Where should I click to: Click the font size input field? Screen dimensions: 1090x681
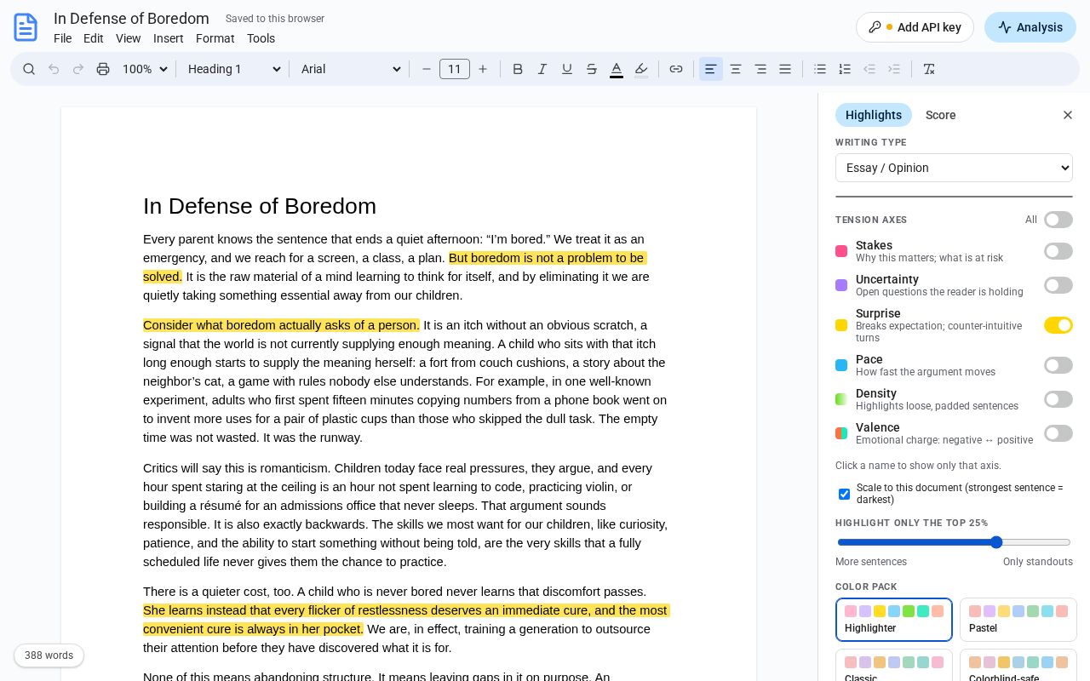click(455, 69)
